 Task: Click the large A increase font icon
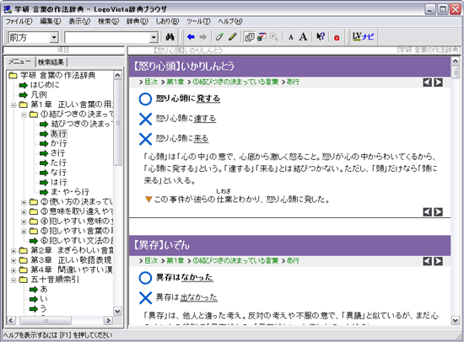point(303,37)
